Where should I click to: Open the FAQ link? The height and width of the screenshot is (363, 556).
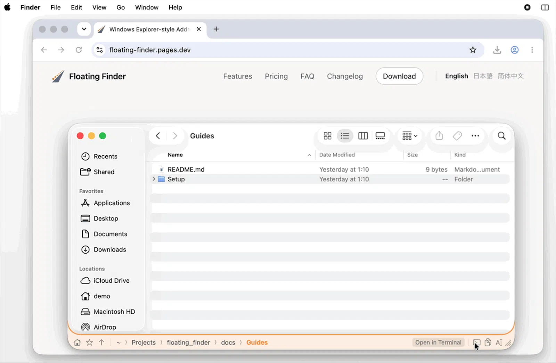(307, 76)
